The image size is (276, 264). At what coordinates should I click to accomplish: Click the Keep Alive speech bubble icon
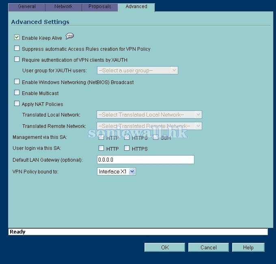[x=69, y=37]
